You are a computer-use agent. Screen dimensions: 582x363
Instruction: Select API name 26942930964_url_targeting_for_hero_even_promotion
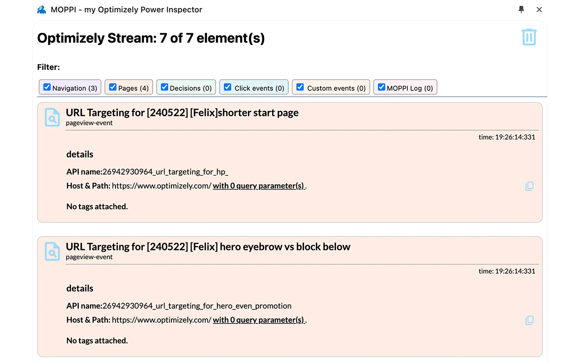pos(197,306)
